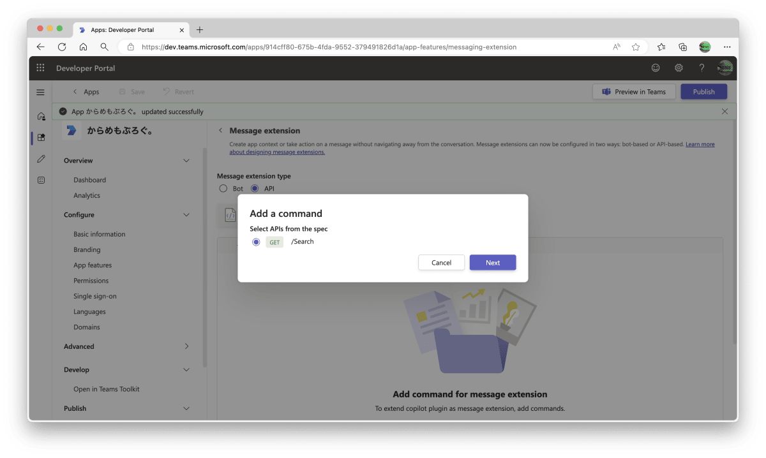
Task: Open Languages page
Action: (x=89, y=312)
